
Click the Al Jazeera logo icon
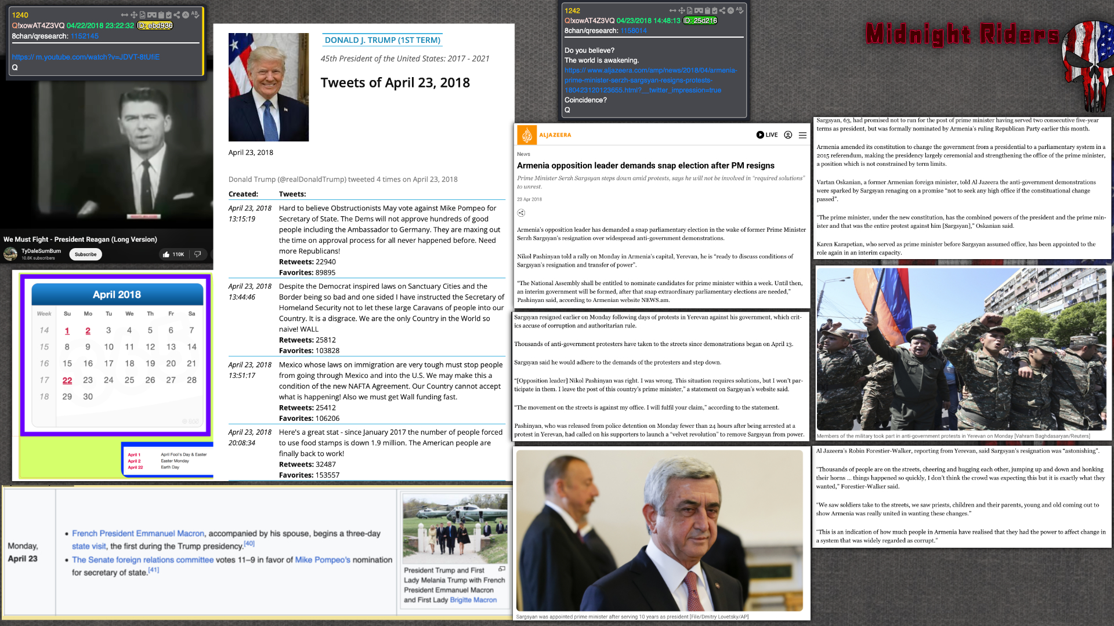(527, 135)
